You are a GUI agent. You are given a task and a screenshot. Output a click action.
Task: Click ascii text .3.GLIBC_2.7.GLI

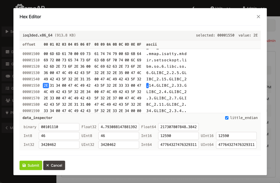click(166, 98)
